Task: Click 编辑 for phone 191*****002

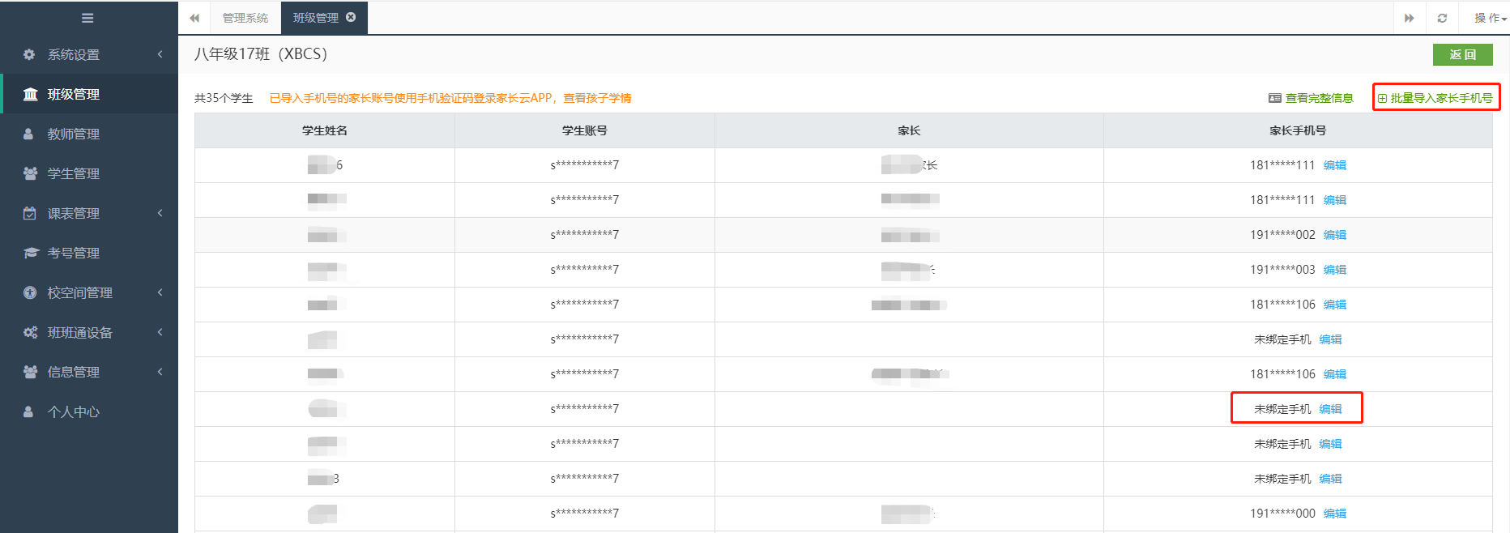Action: 1334,235
